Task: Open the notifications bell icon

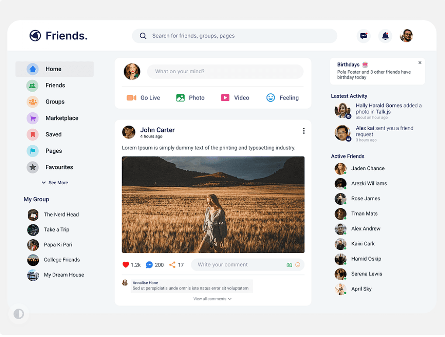Action: 385,36
